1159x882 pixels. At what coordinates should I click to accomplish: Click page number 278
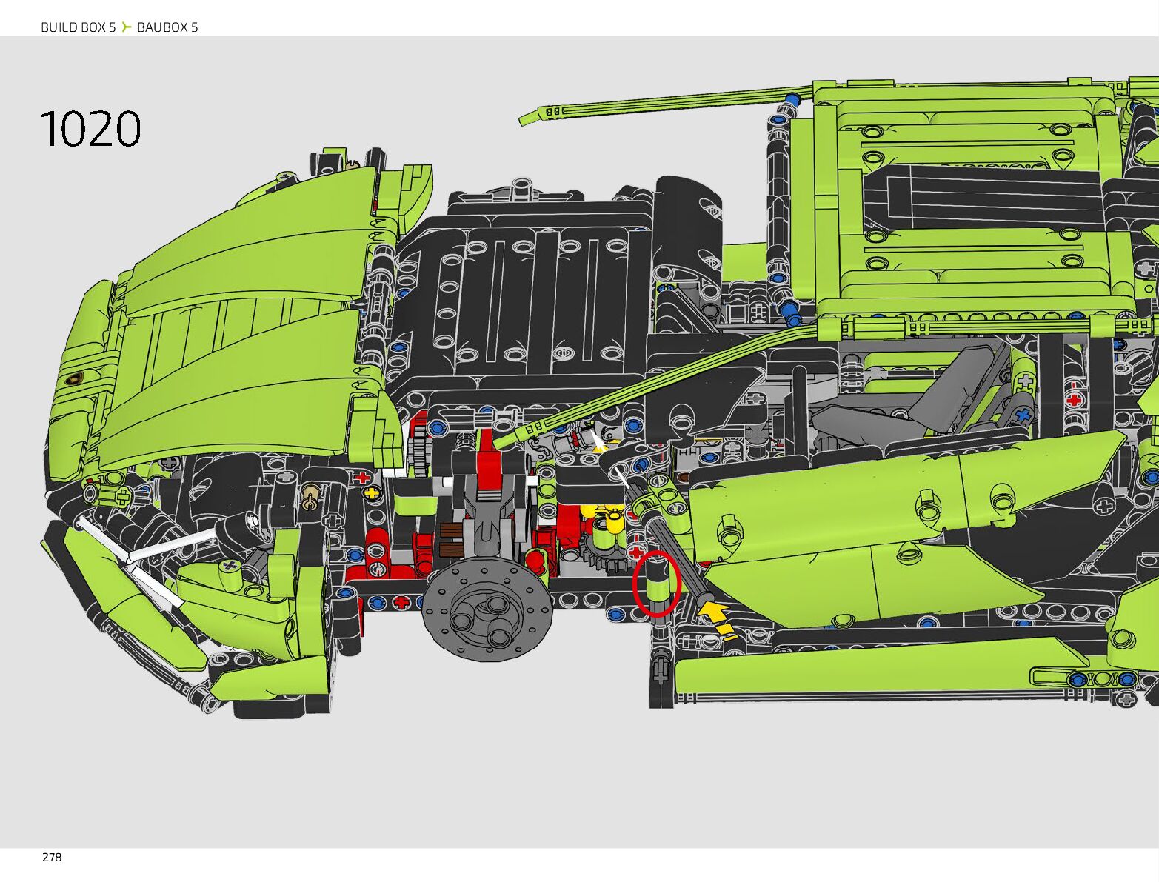tap(52, 857)
